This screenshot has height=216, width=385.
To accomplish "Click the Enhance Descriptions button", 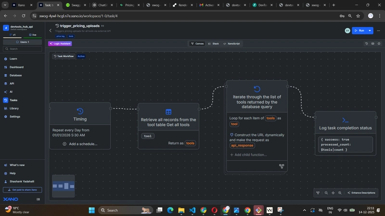I will point(361,193).
